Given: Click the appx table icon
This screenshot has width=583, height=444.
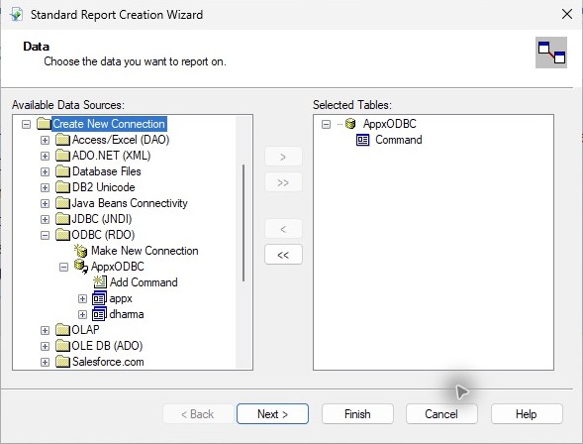Looking at the screenshot, I should 99,298.
